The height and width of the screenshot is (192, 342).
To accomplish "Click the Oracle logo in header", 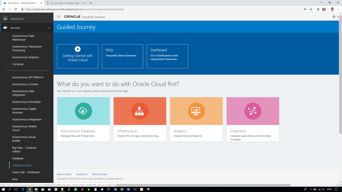I will point(72,17).
